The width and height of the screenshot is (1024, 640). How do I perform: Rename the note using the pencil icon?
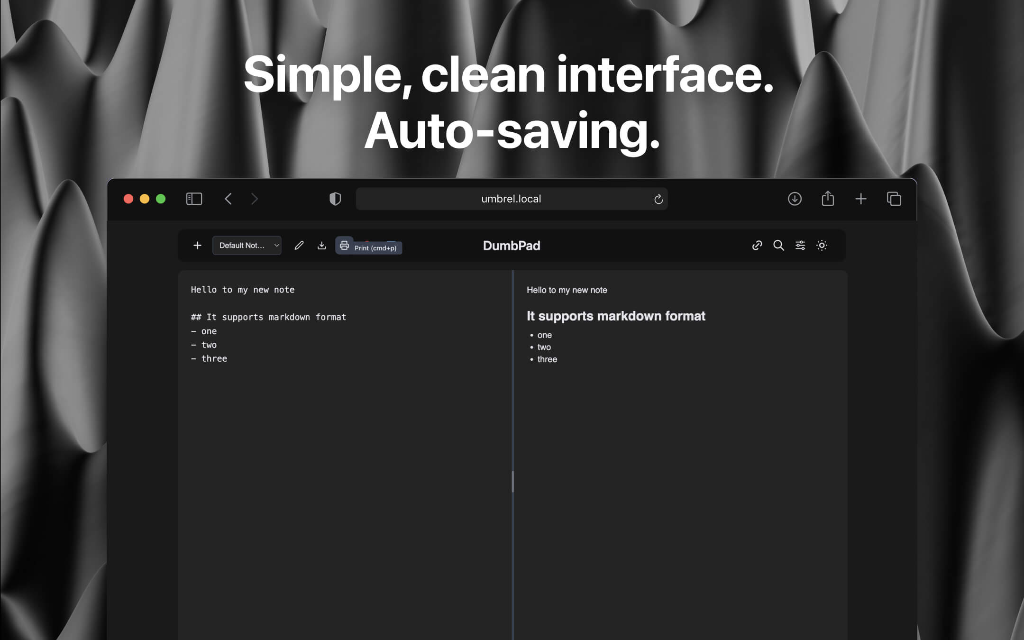coord(299,245)
